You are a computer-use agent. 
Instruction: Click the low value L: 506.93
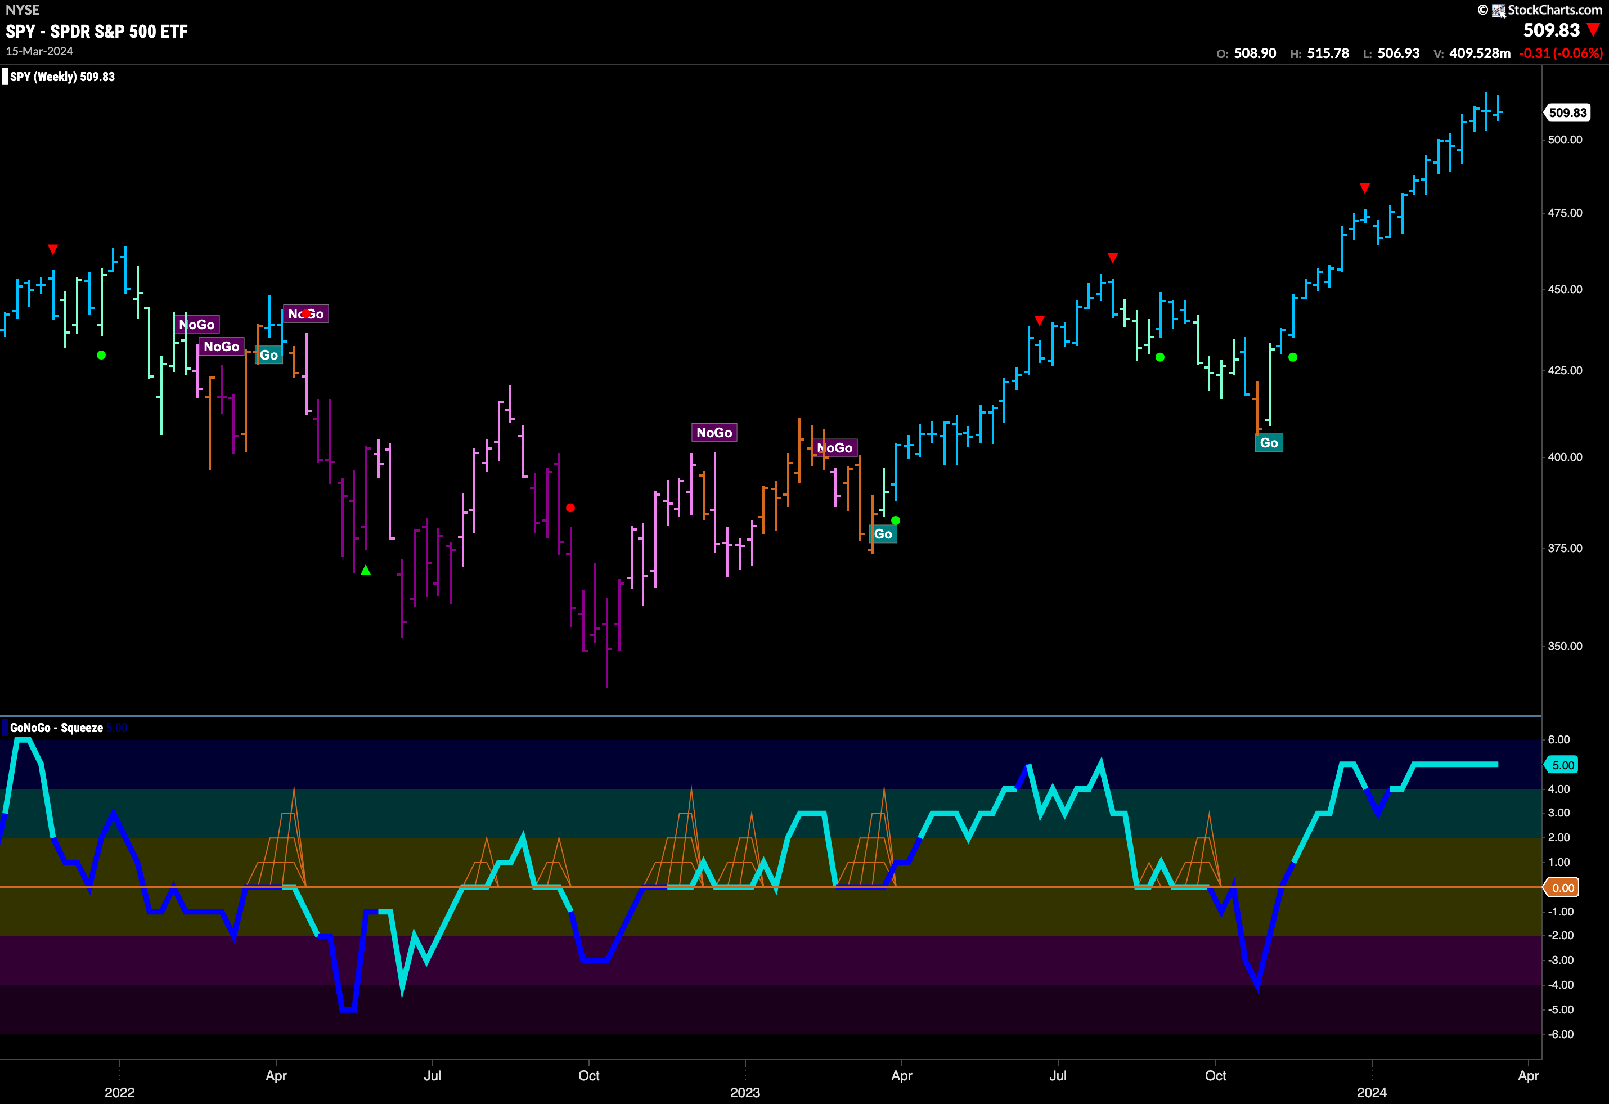1391,53
